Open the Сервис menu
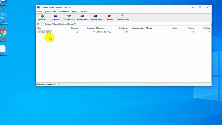 click(x=74, y=11)
